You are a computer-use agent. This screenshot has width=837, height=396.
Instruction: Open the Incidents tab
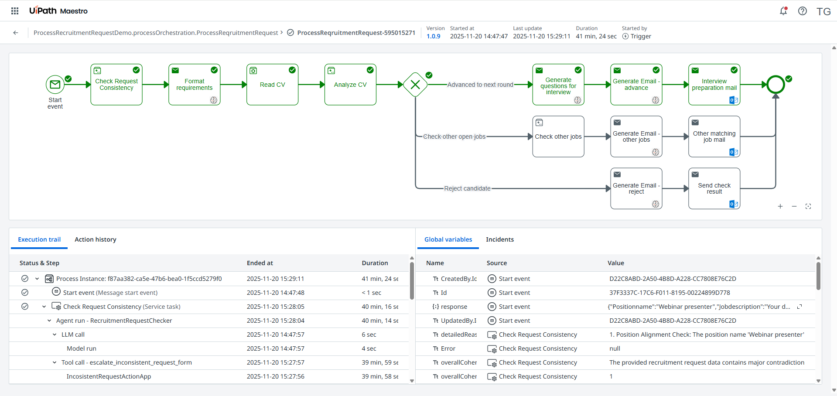[499, 239]
